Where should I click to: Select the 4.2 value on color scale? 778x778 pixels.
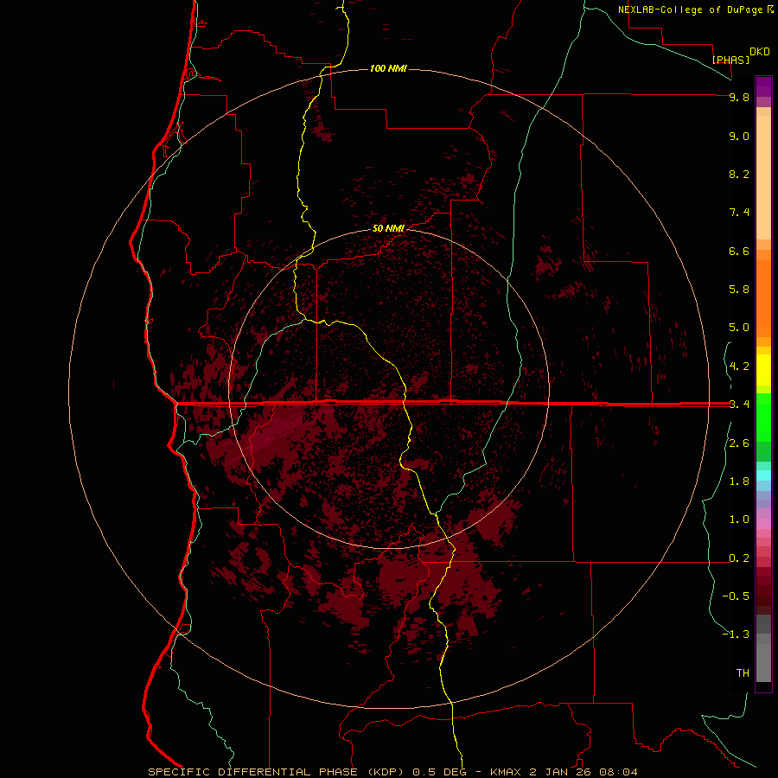(739, 367)
